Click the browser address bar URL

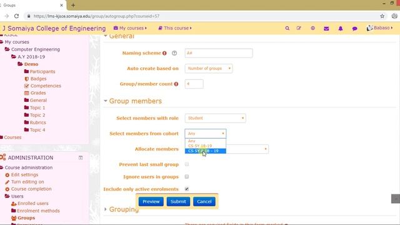point(96,16)
